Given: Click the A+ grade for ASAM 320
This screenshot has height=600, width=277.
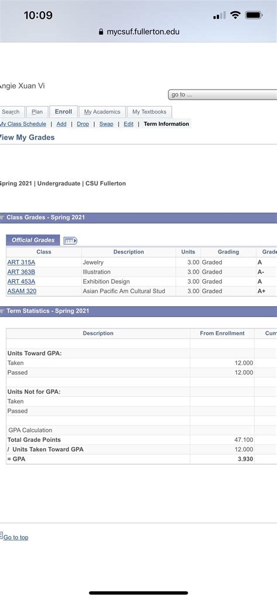Looking at the screenshot, I should [x=261, y=291].
